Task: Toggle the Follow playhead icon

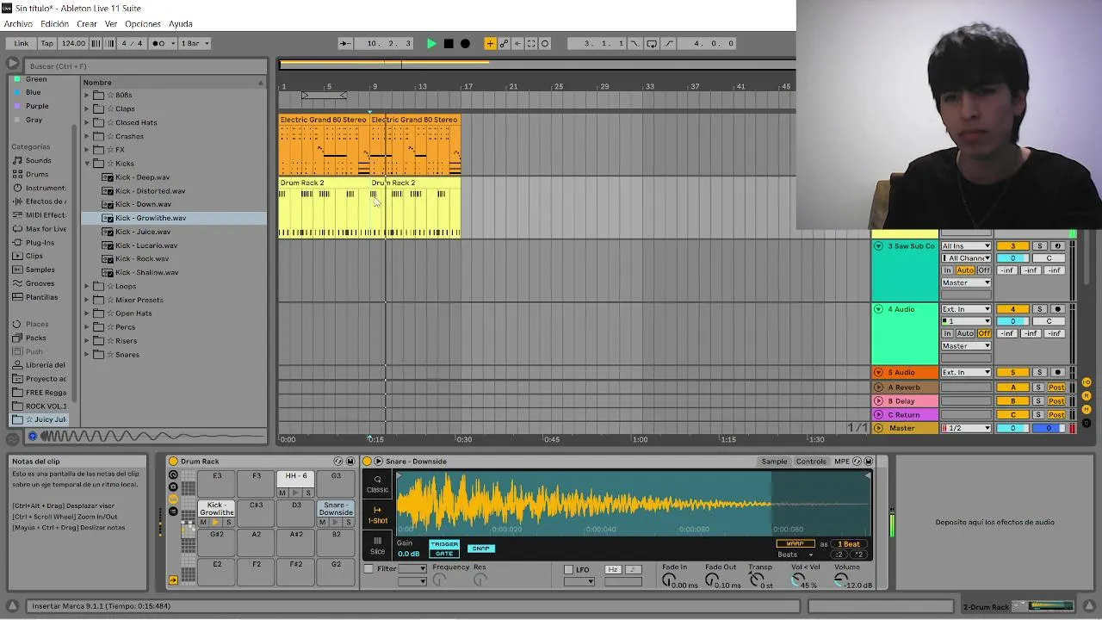Action: (345, 43)
